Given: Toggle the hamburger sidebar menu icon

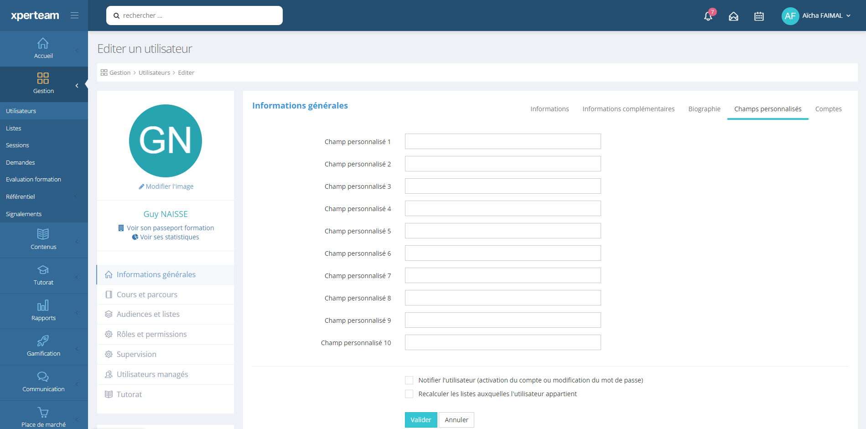Looking at the screenshot, I should pos(75,16).
